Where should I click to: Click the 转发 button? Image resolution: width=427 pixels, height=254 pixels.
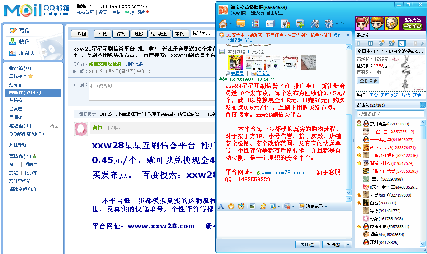[x=121, y=34]
